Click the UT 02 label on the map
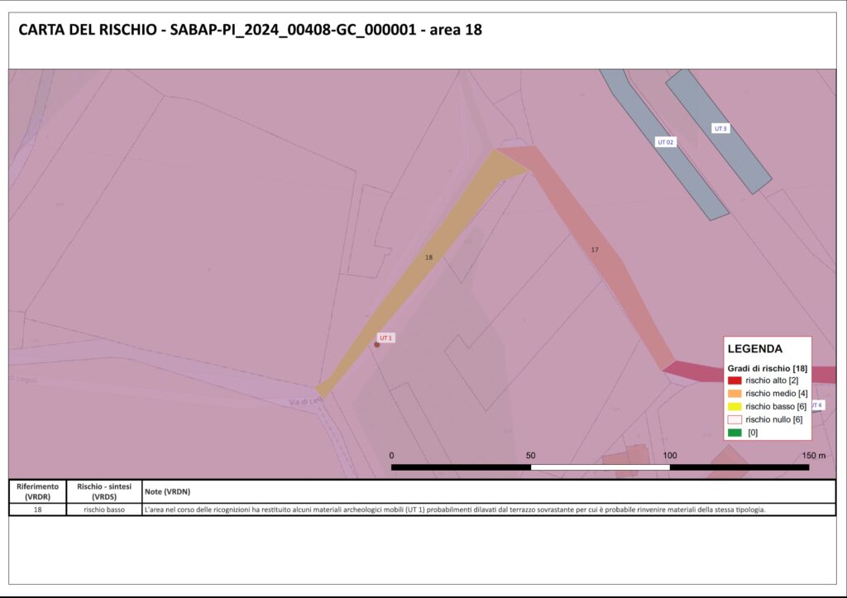Screen dimensions: 847x598 tap(666, 142)
